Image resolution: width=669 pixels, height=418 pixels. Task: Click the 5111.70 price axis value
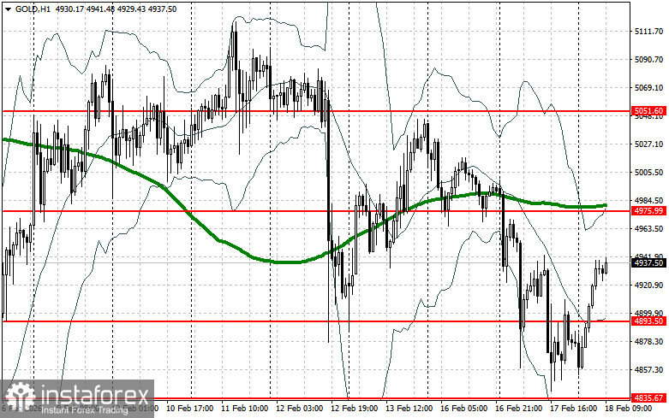point(649,32)
